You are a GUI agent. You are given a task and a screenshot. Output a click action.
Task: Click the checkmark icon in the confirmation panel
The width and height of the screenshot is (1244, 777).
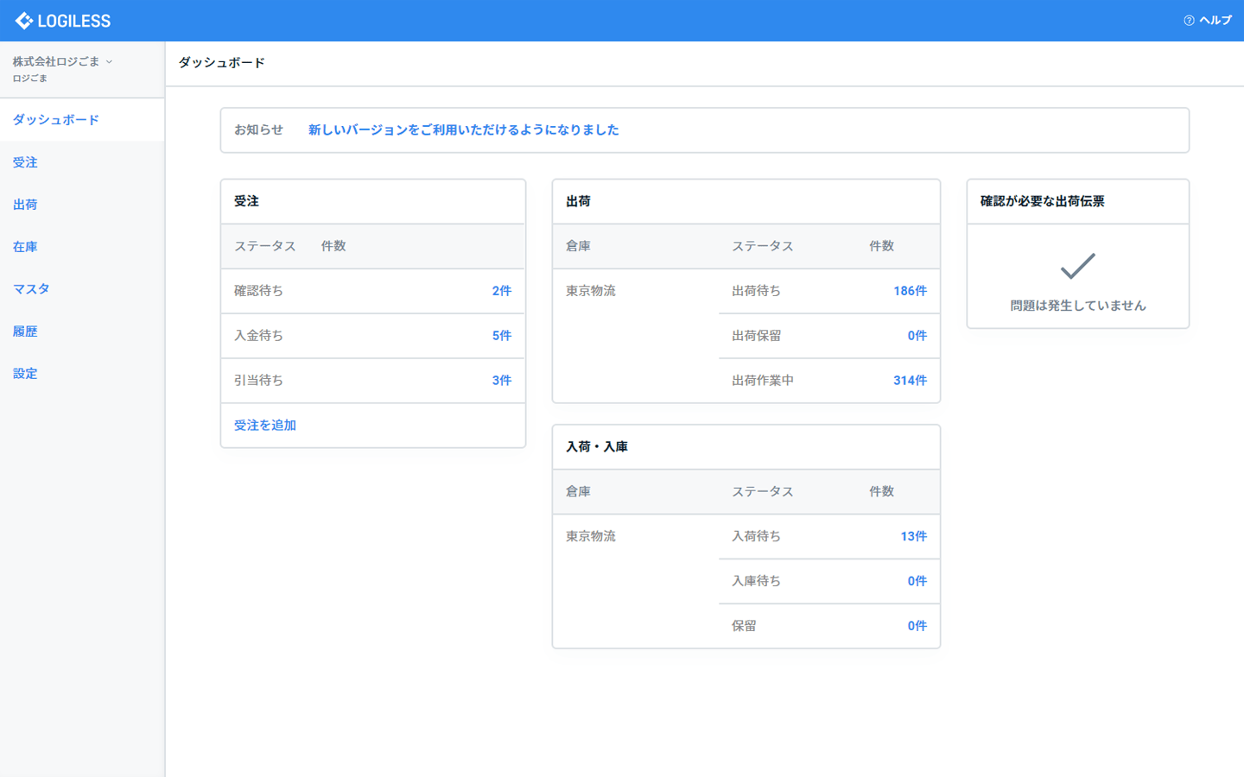tap(1077, 266)
